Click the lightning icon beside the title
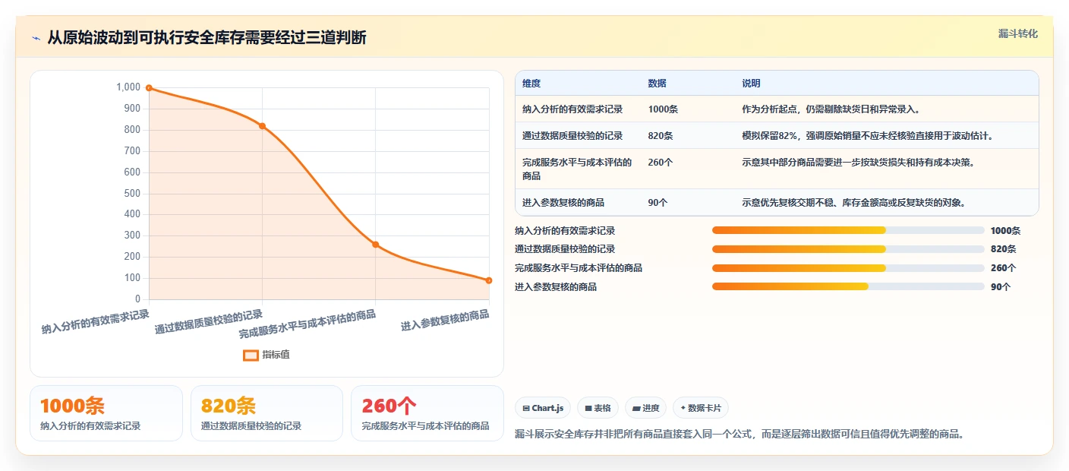 point(36,37)
